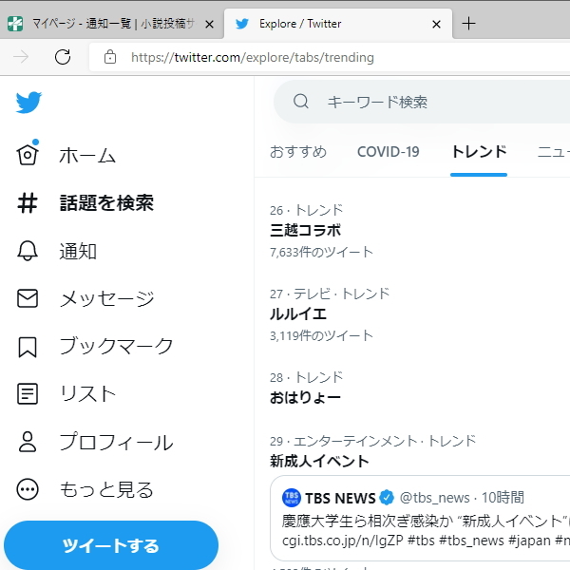The height and width of the screenshot is (570, 570).
Task: Select the トレンド tab
Action: 479,152
